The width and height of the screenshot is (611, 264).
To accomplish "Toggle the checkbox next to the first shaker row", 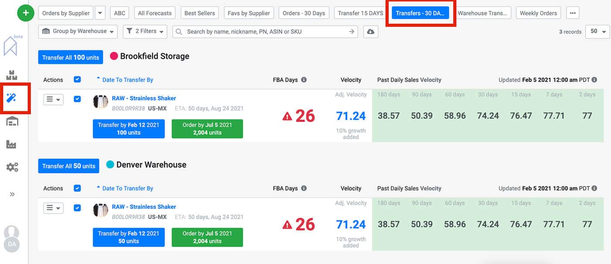I will 77,99.
